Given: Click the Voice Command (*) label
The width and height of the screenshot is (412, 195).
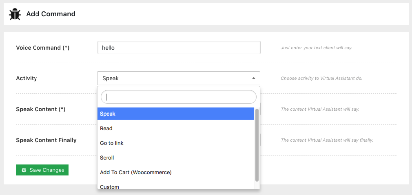Looking at the screenshot, I should [43, 48].
